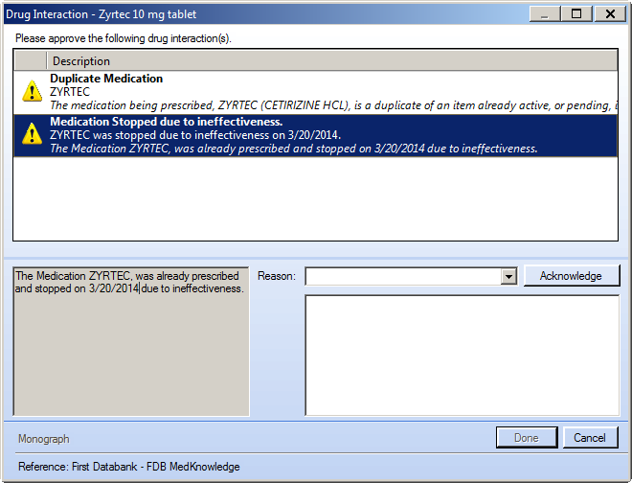Maximize the Drug Interaction window
The height and width of the screenshot is (483, 632).
point(576,13)
